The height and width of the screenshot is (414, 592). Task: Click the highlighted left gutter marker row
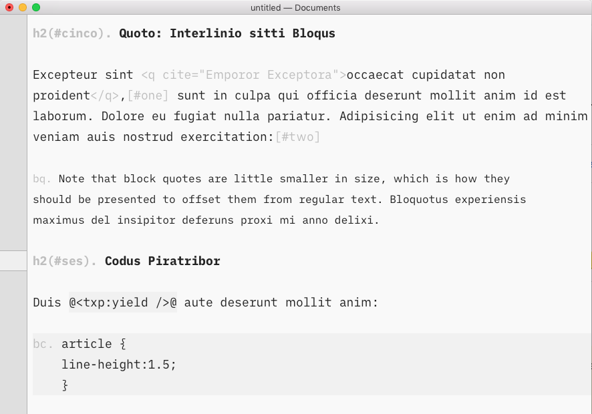coord(13,261)
